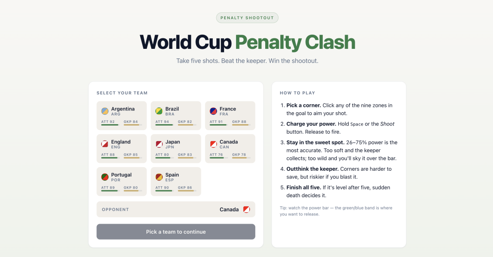Click the Portugal POR team label

point(121,177)
